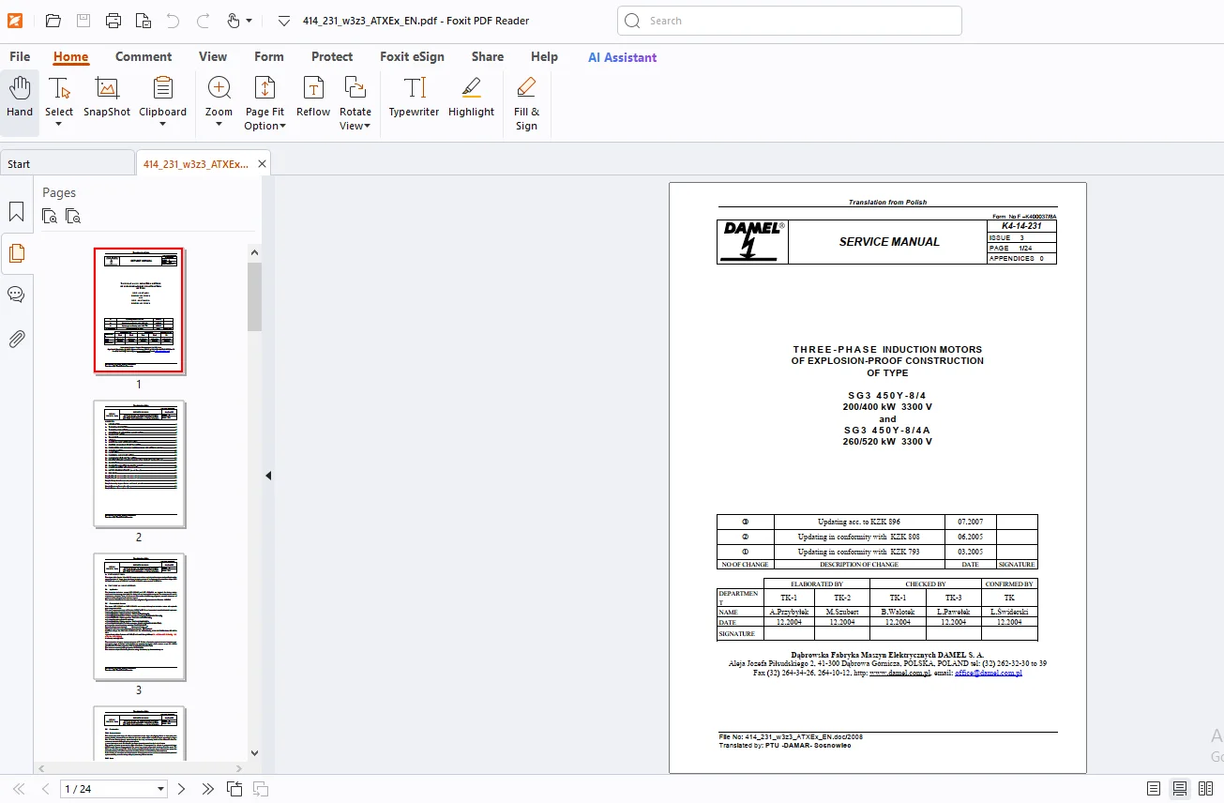This screenshot has width=1224, height=803.
Task: Open the Comments side panel
Action: click(x=16, y=295)
